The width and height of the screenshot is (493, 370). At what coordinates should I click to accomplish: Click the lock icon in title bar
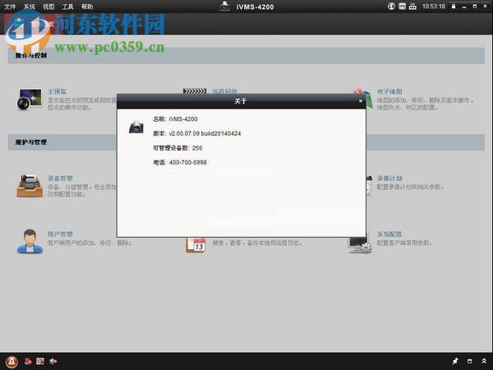tap(454, 7)
